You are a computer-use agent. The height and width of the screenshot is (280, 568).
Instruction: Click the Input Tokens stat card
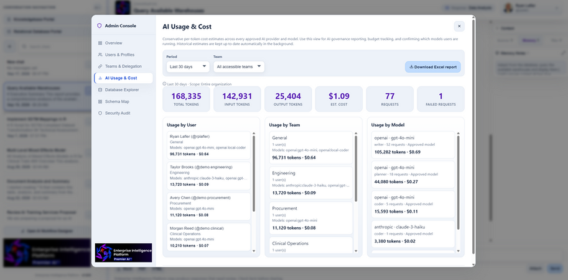(x=237, y=99)
